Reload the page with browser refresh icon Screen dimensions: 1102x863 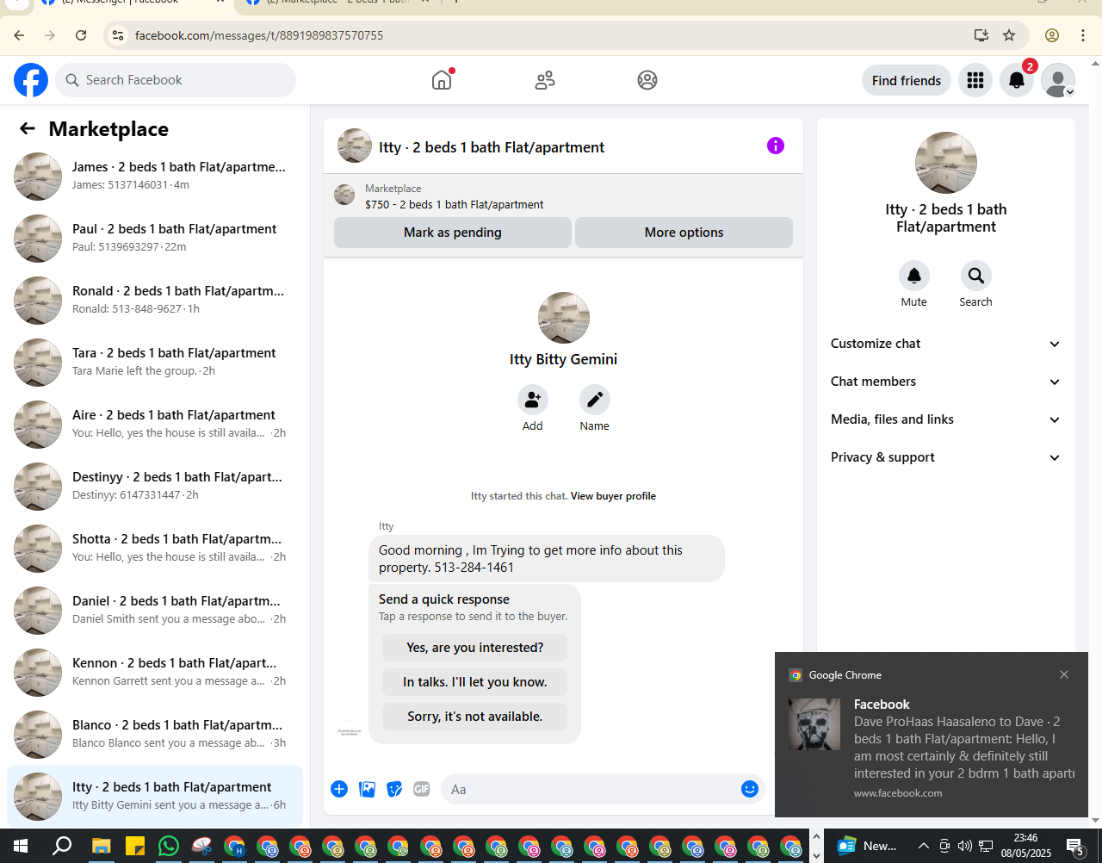(81, 35)
